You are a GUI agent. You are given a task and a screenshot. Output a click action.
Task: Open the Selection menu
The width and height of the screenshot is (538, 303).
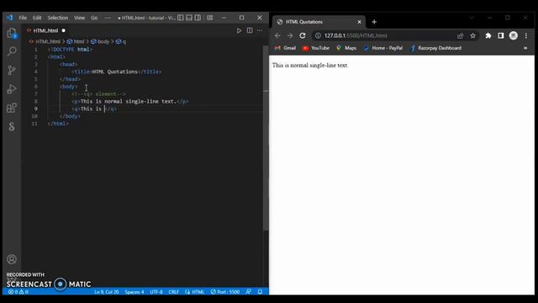(x=58, y=18)
